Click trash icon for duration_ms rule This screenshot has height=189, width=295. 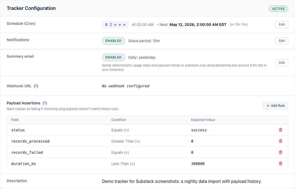(281, 163)
